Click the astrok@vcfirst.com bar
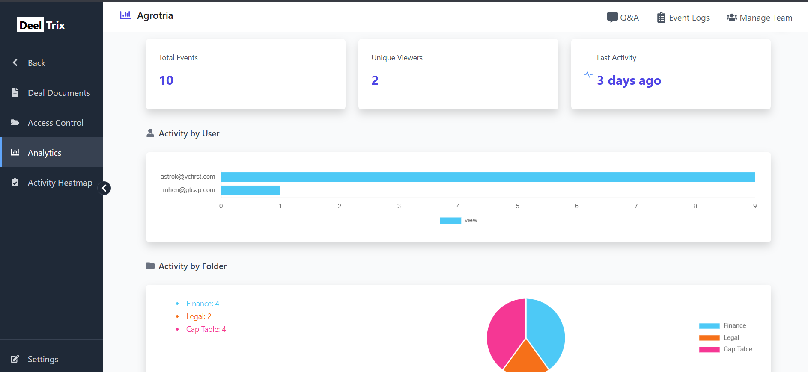Image resolution: width=808 pixels, height=372 pixels. click(x=488, y=177)
